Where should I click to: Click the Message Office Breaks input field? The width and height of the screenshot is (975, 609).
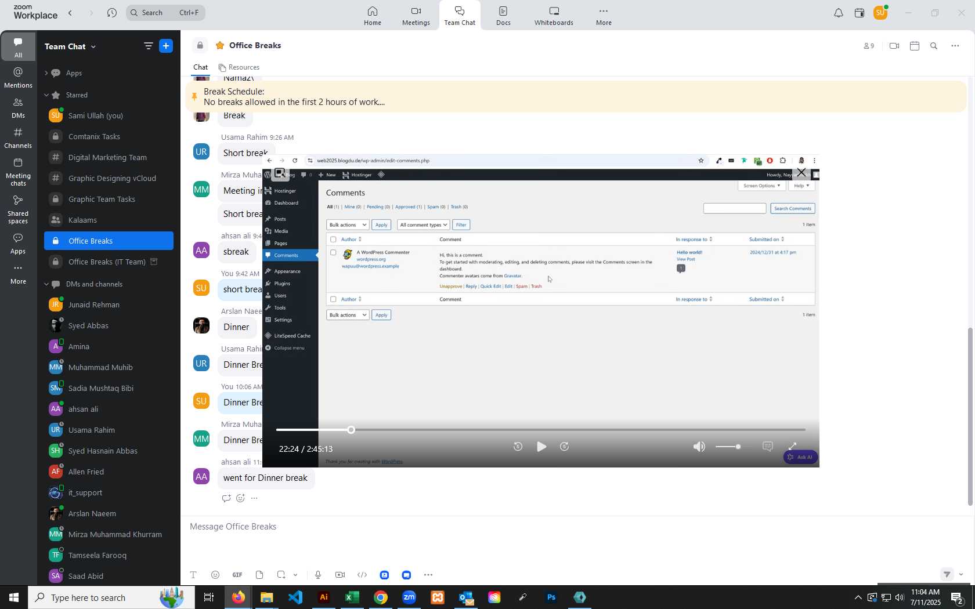tap(575, 527)
